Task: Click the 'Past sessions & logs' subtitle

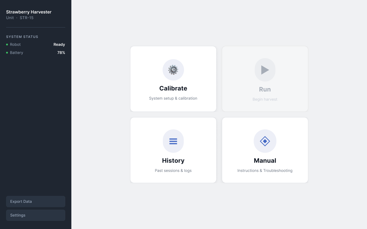Action: point(173,170)
